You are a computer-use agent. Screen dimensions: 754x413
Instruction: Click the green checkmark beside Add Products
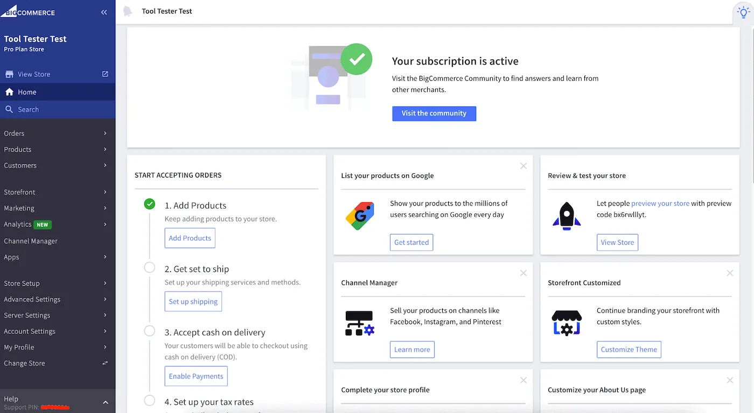149,204
